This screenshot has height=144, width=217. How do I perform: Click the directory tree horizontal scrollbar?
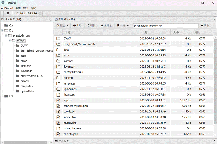click(x=25, y=142)
